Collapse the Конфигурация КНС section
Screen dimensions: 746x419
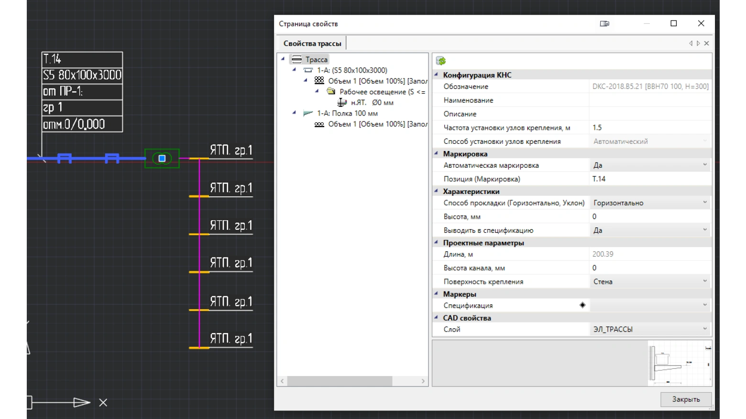[x=436, y=75]
